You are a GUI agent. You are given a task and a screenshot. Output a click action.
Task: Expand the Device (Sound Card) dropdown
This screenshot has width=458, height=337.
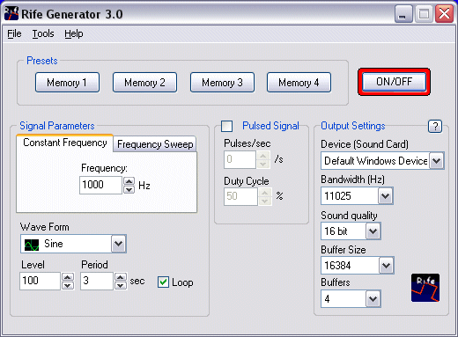tap(437, 160)
